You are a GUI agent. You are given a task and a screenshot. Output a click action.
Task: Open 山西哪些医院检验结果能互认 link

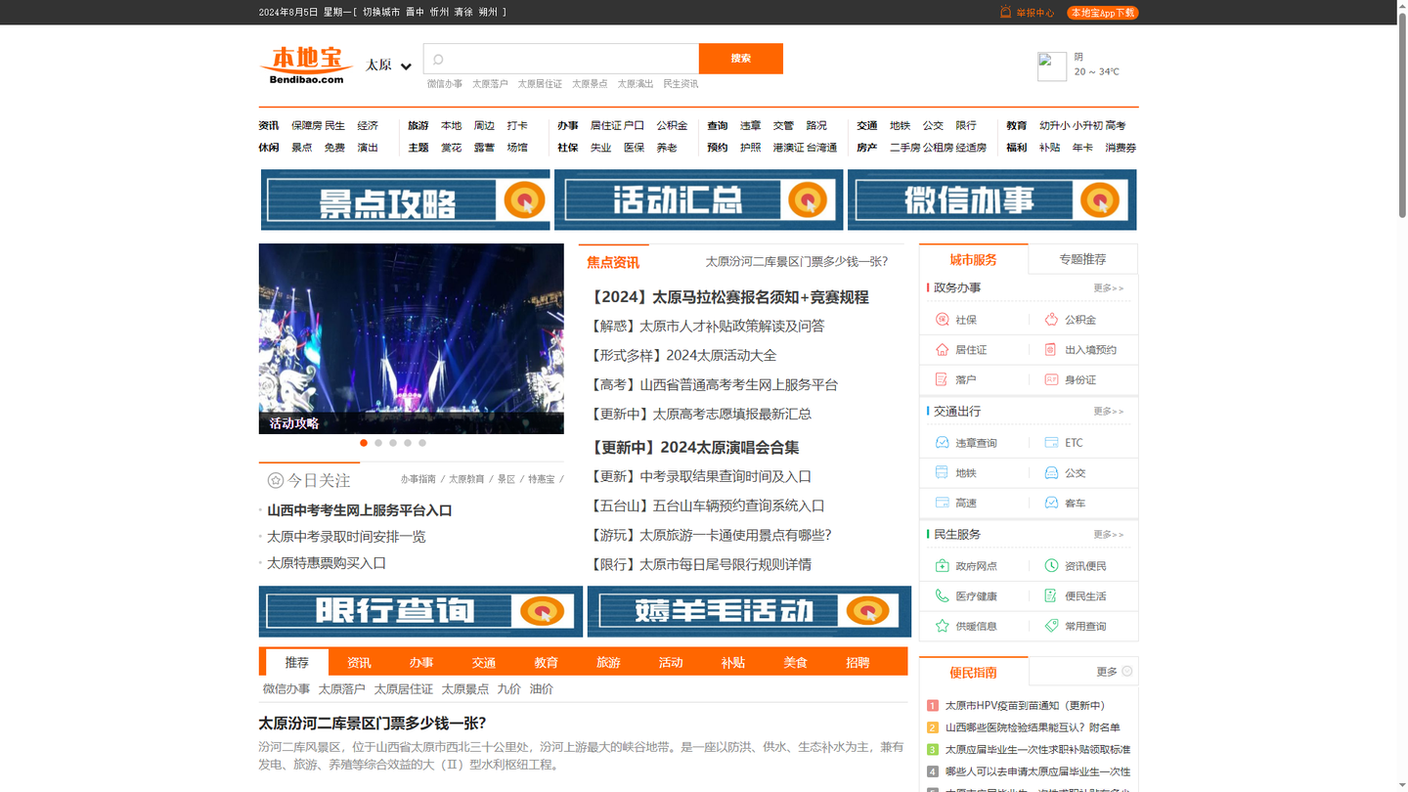coord(1033,727)
